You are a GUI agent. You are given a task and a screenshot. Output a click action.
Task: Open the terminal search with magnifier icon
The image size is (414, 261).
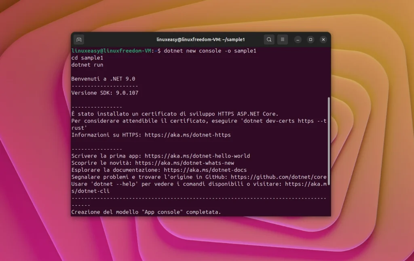269,39
